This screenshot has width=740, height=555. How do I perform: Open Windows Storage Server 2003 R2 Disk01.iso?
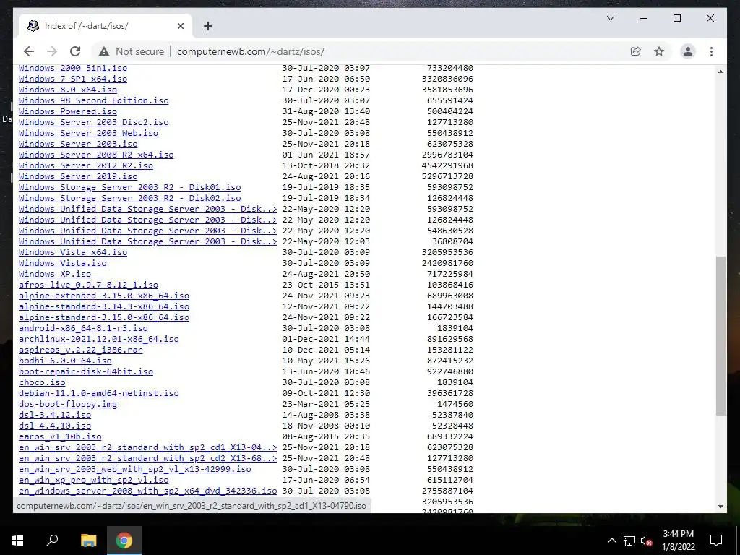[130, 187]
